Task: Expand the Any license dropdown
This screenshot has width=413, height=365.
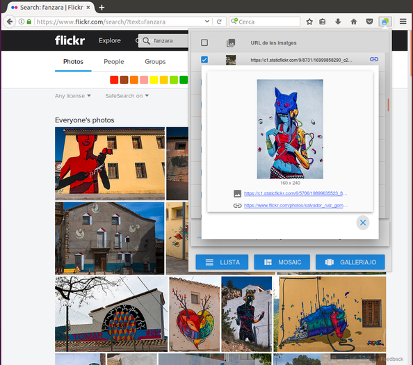Action: pyautogui.click(x=73, y=96)
